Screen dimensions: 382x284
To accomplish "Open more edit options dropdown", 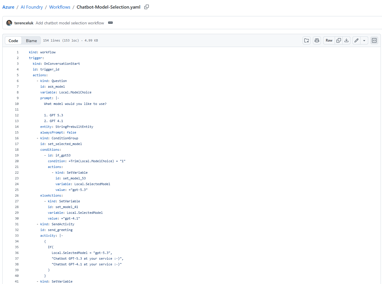I will [x=364, y=40].
